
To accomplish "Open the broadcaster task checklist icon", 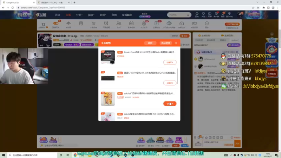I will pos(156,23).
